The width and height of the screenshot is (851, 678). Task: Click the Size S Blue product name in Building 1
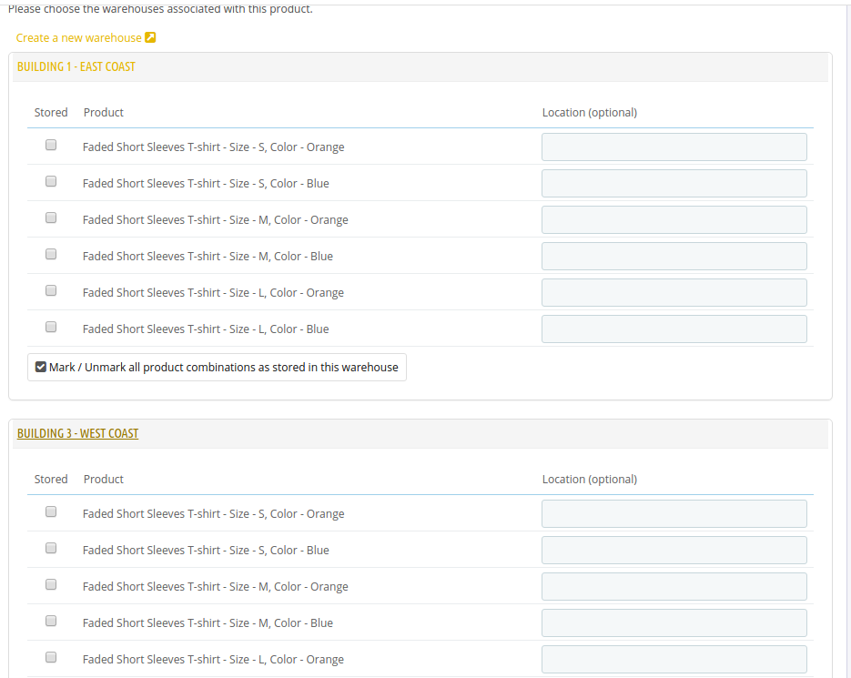206,184
